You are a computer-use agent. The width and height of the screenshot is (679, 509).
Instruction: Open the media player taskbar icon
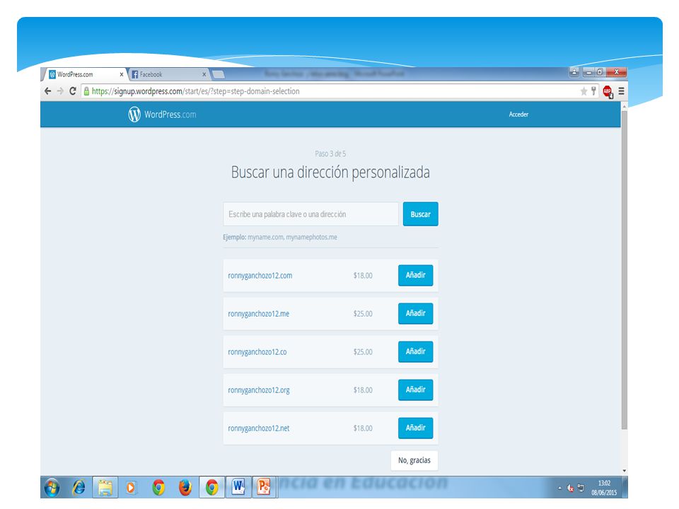[131, 487]
